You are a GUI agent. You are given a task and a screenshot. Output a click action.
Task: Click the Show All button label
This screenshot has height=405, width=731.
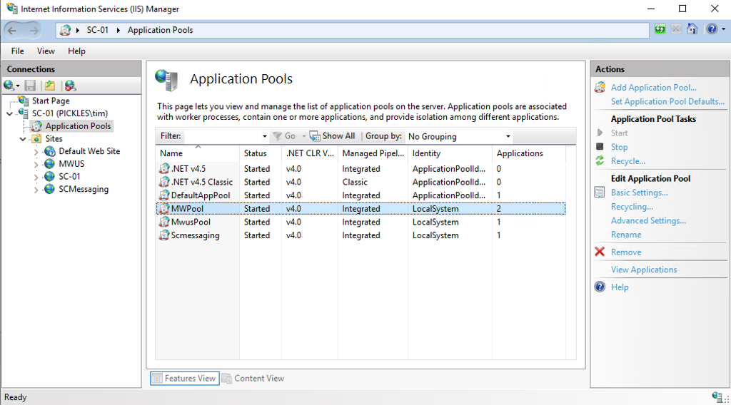coord(338,136)
